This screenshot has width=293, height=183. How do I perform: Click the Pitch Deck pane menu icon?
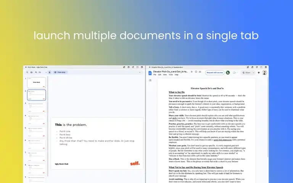tap(26, 67)
